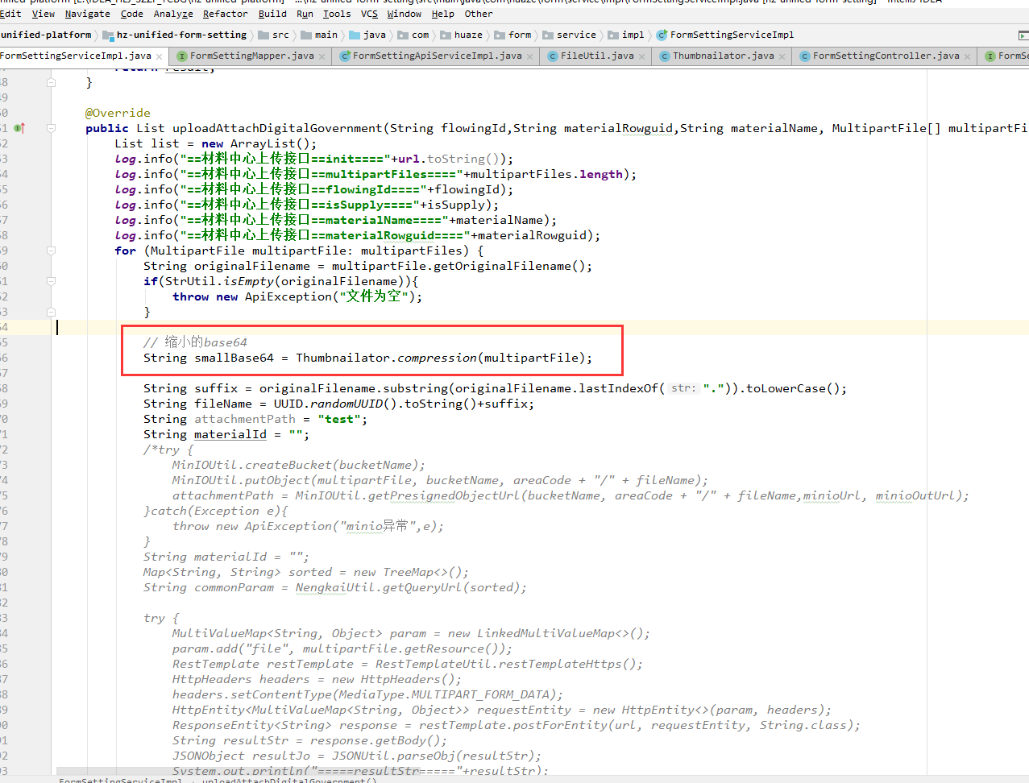This screenshot has width=1029, height=783.
Task: Close the FormSettingApiServiceImpl.java tab
Action: tap(529, 56)
